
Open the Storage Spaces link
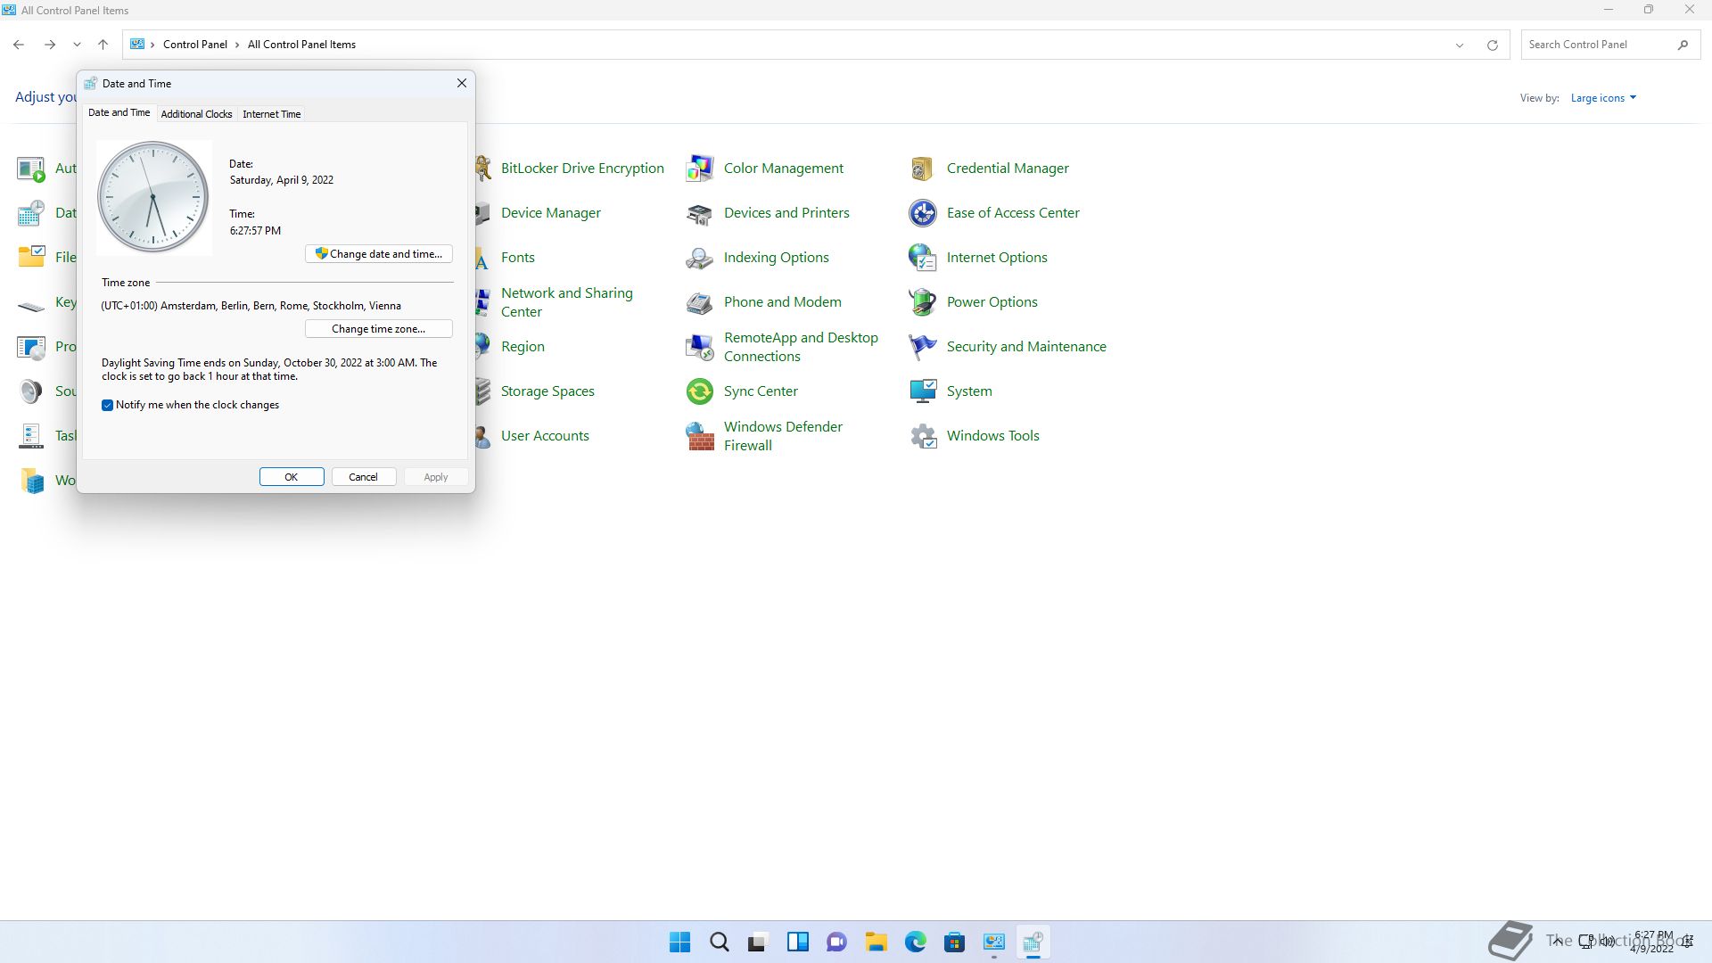[x=547, y=391]
